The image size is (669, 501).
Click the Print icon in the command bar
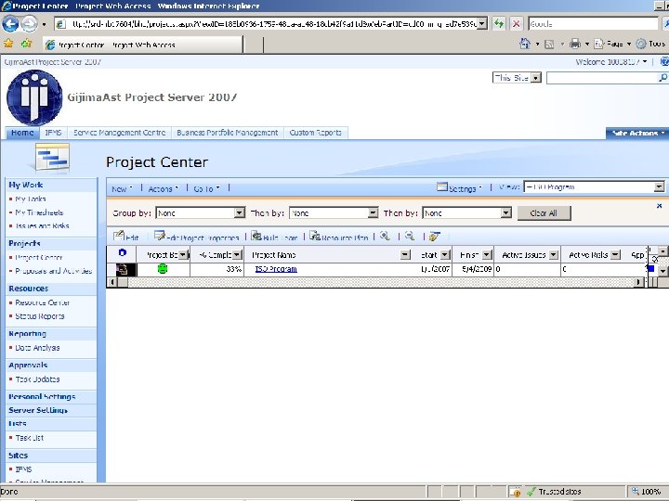(x=575, y=44)
